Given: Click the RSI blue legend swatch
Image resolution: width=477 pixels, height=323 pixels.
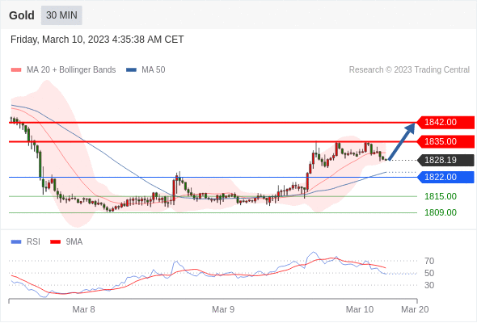Looking at the screenshot, I should [x=16, y=242].
